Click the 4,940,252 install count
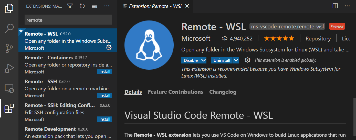Screen dimensions: 356x140 [x=241, y=39]
